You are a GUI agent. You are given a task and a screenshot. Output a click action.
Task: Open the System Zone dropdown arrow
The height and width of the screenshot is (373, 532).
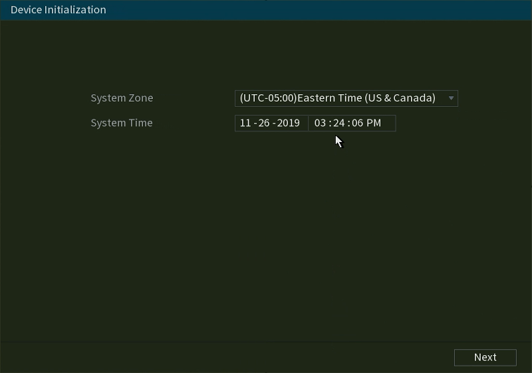pos(451,98)
